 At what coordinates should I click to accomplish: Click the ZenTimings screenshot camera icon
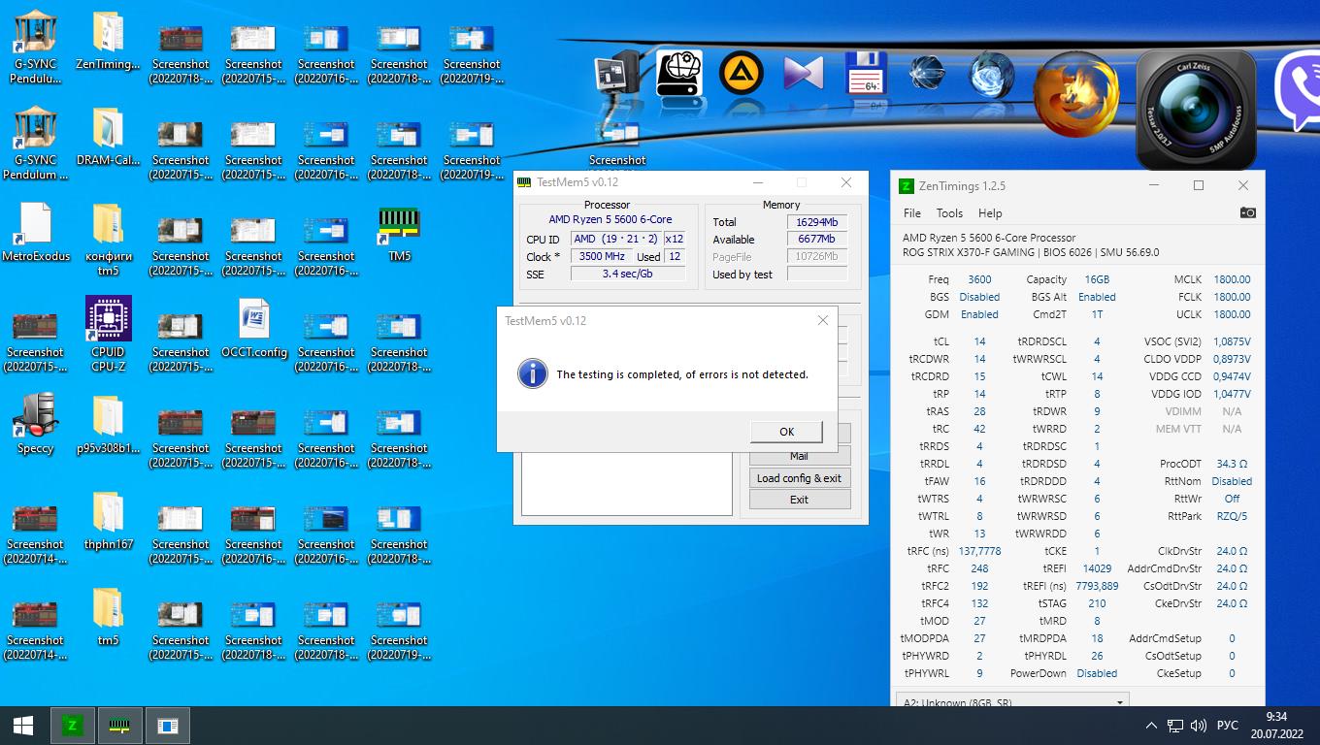[x=1247, y=213]
